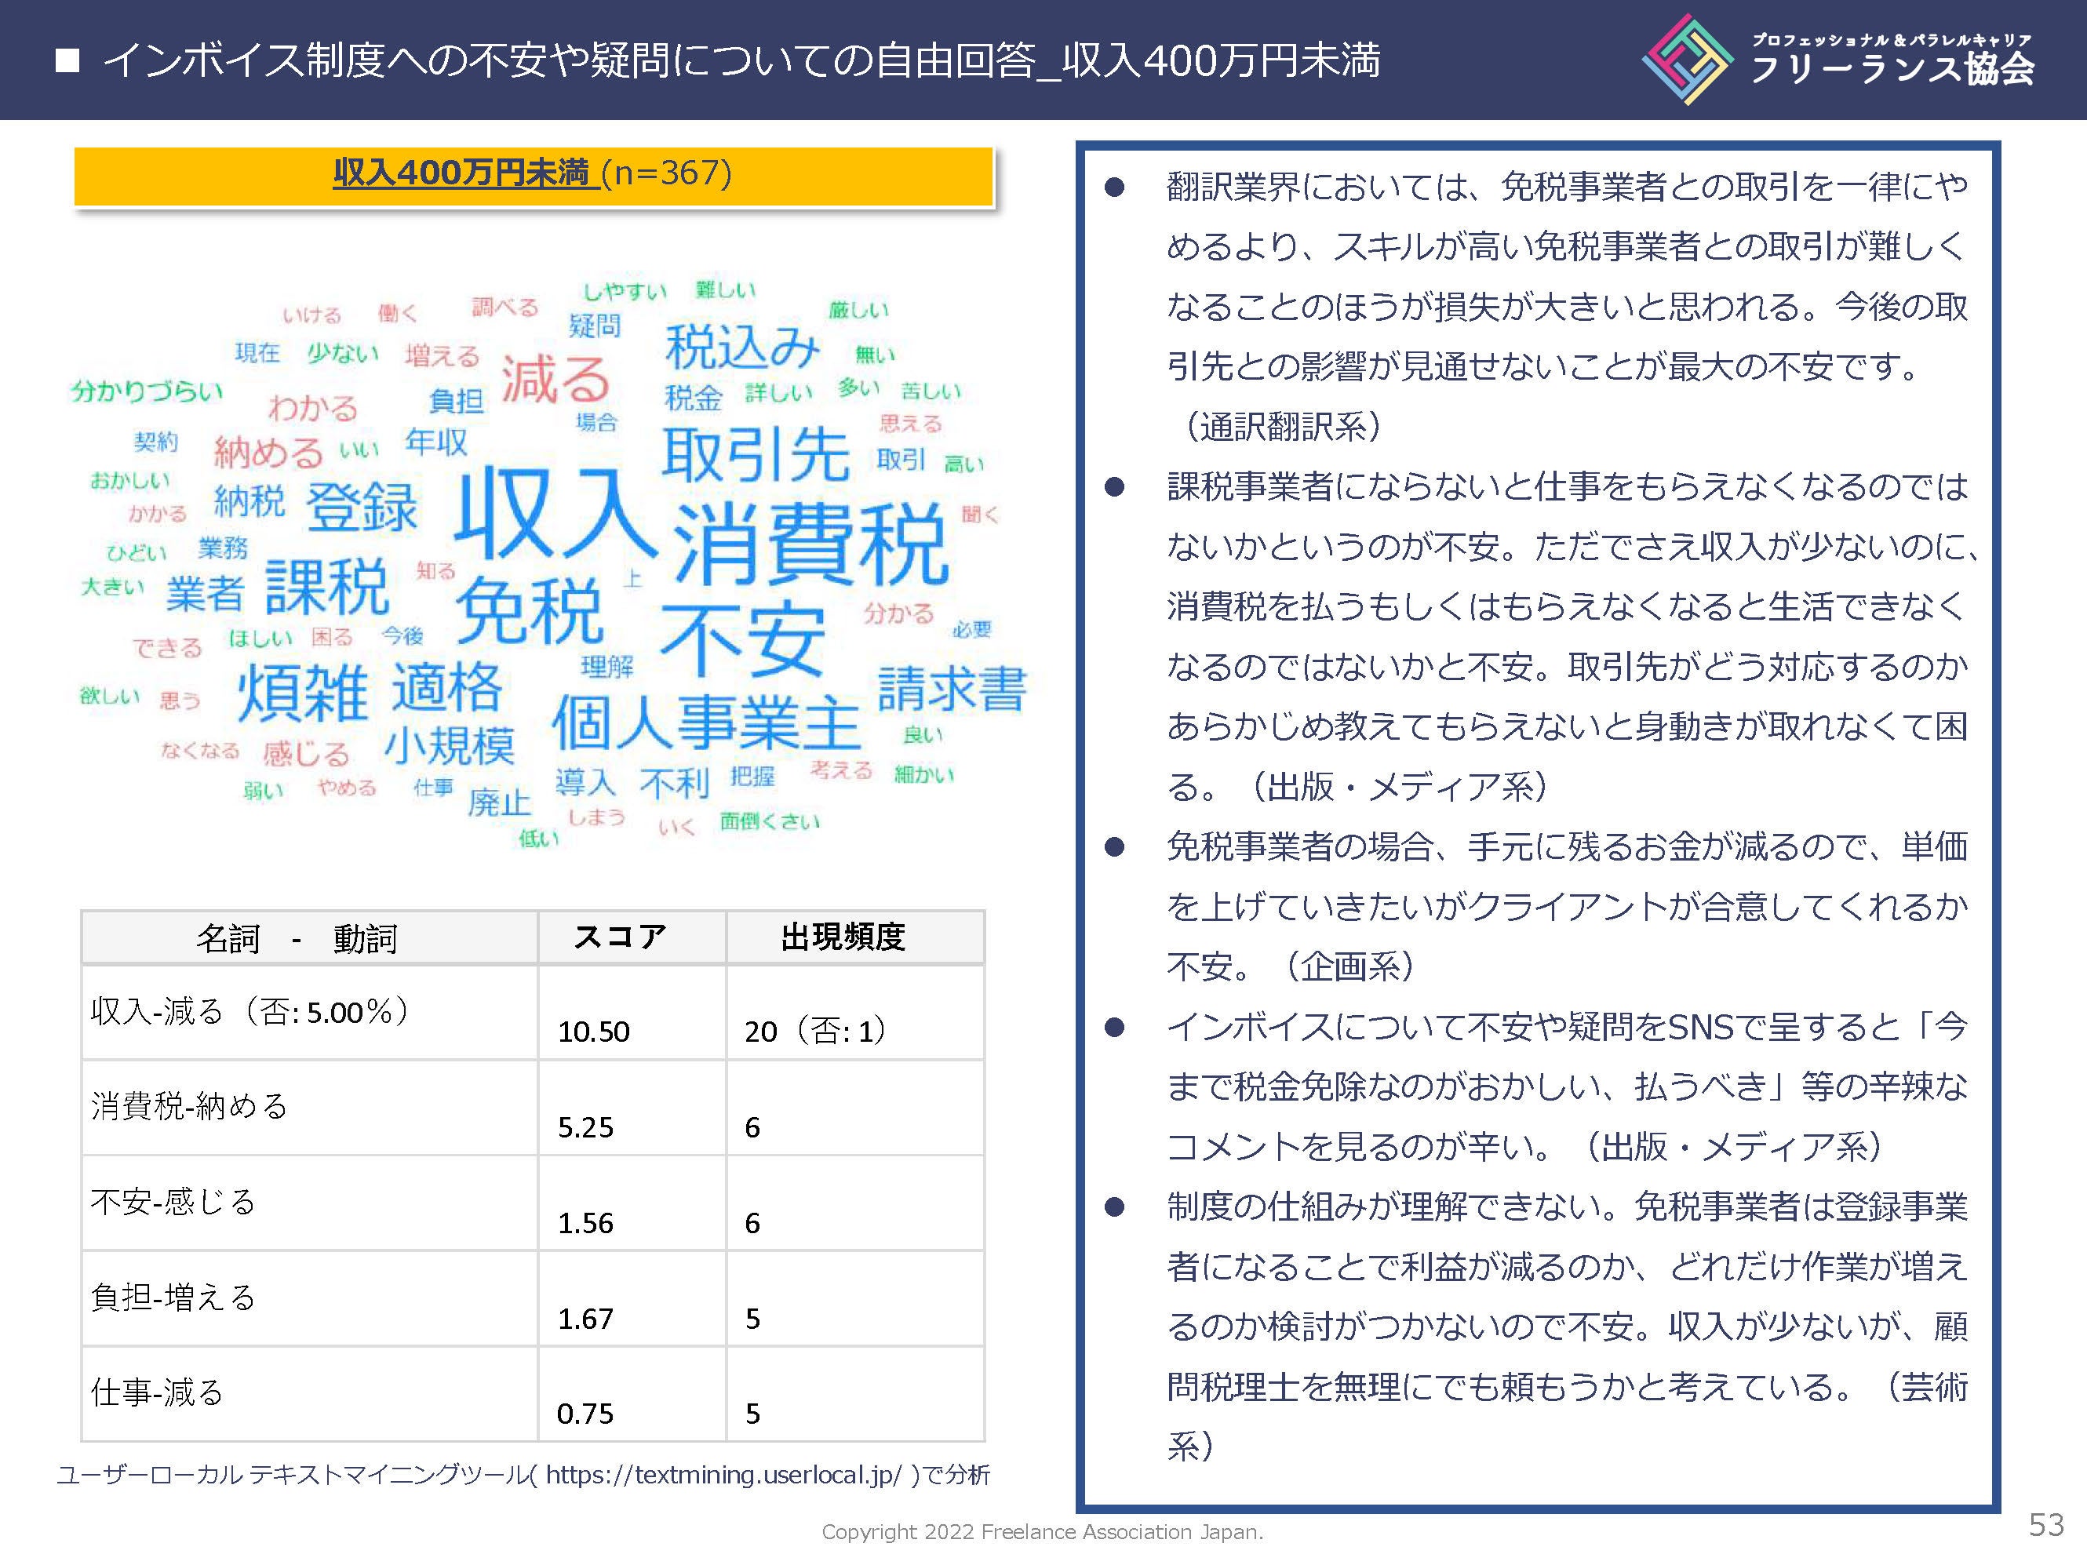
Task: Click the page number 53
Action: [2045, 1524]
